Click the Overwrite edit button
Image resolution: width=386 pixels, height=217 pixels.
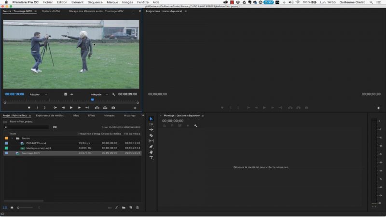click(x=105, y=108)
